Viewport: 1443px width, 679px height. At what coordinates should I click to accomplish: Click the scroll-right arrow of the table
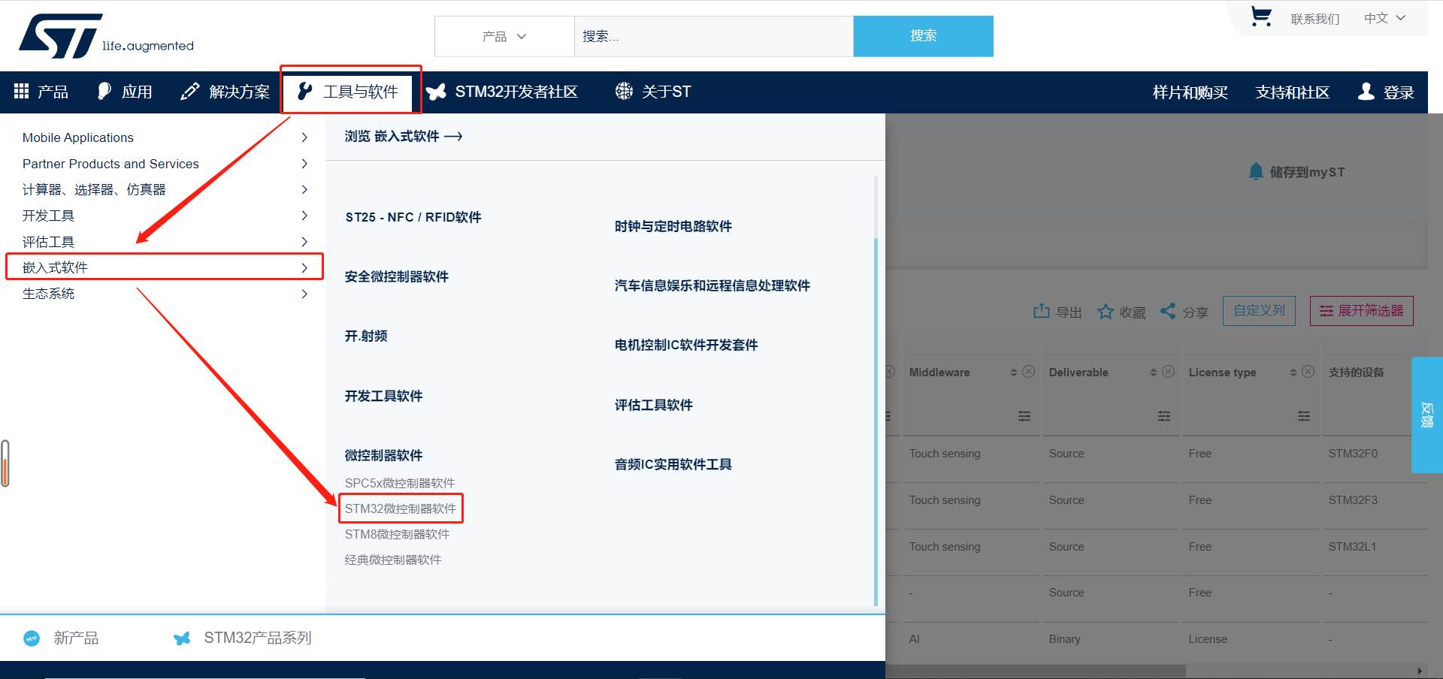tap(1420, 671)
